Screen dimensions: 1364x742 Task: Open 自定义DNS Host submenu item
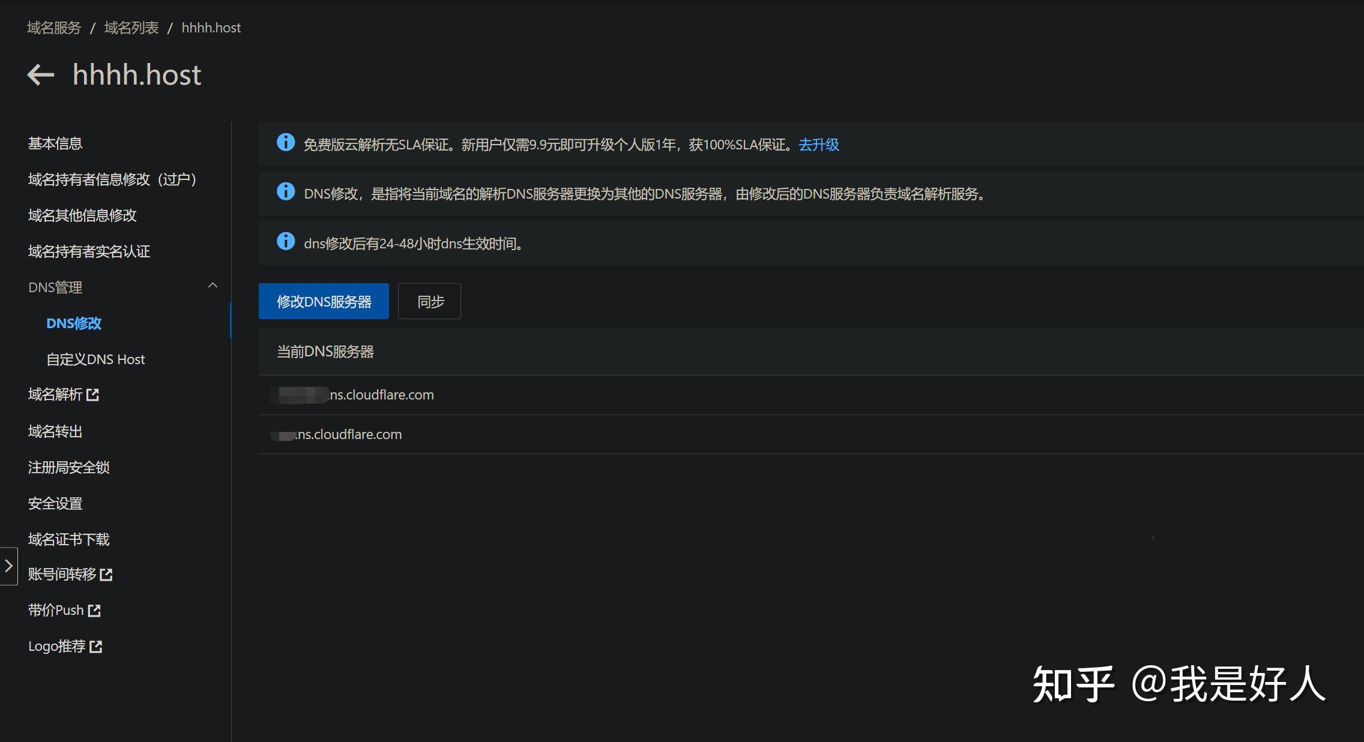(95, 359)
